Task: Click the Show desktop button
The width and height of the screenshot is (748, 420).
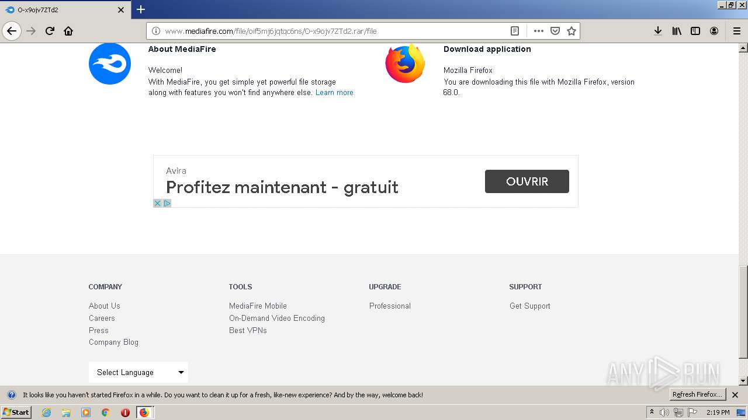Action: point(742,412)
